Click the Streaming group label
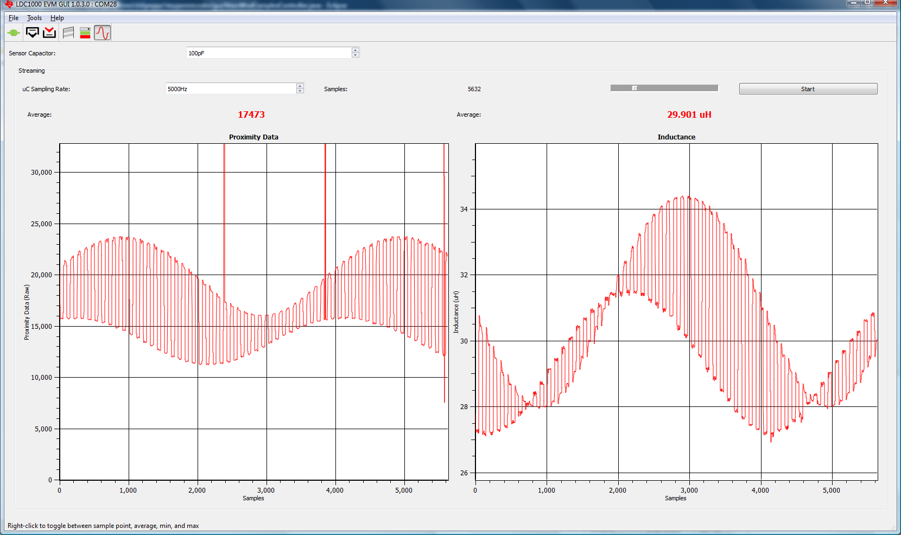 (31, 71)
